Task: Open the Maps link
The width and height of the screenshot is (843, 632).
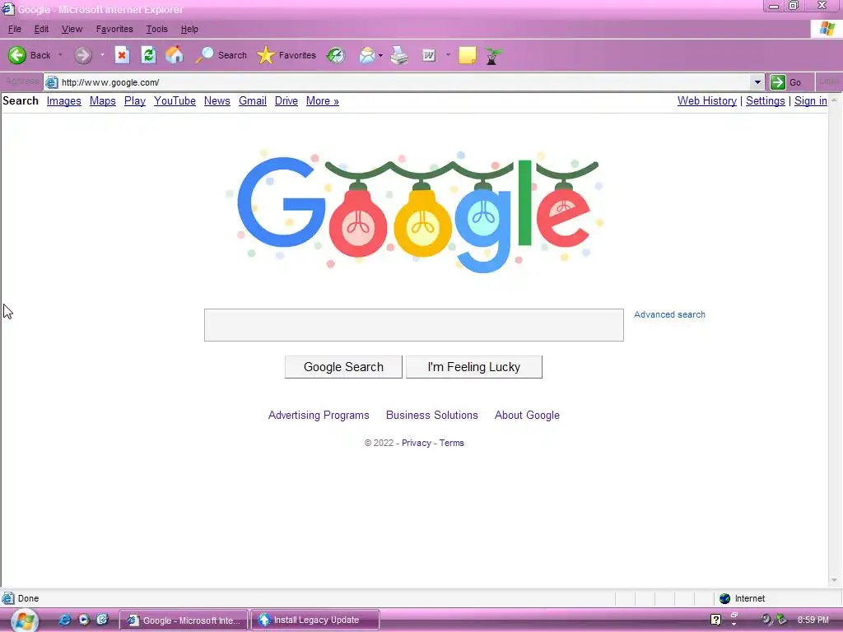Action: (x=103, y=101)
